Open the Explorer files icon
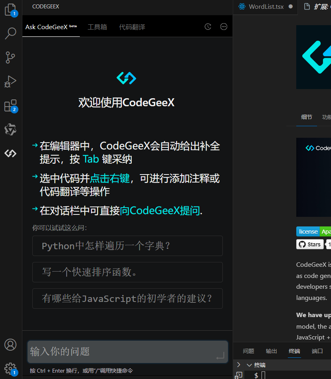The width and height of the screenshot is (331, 379). tap(10, 10)
